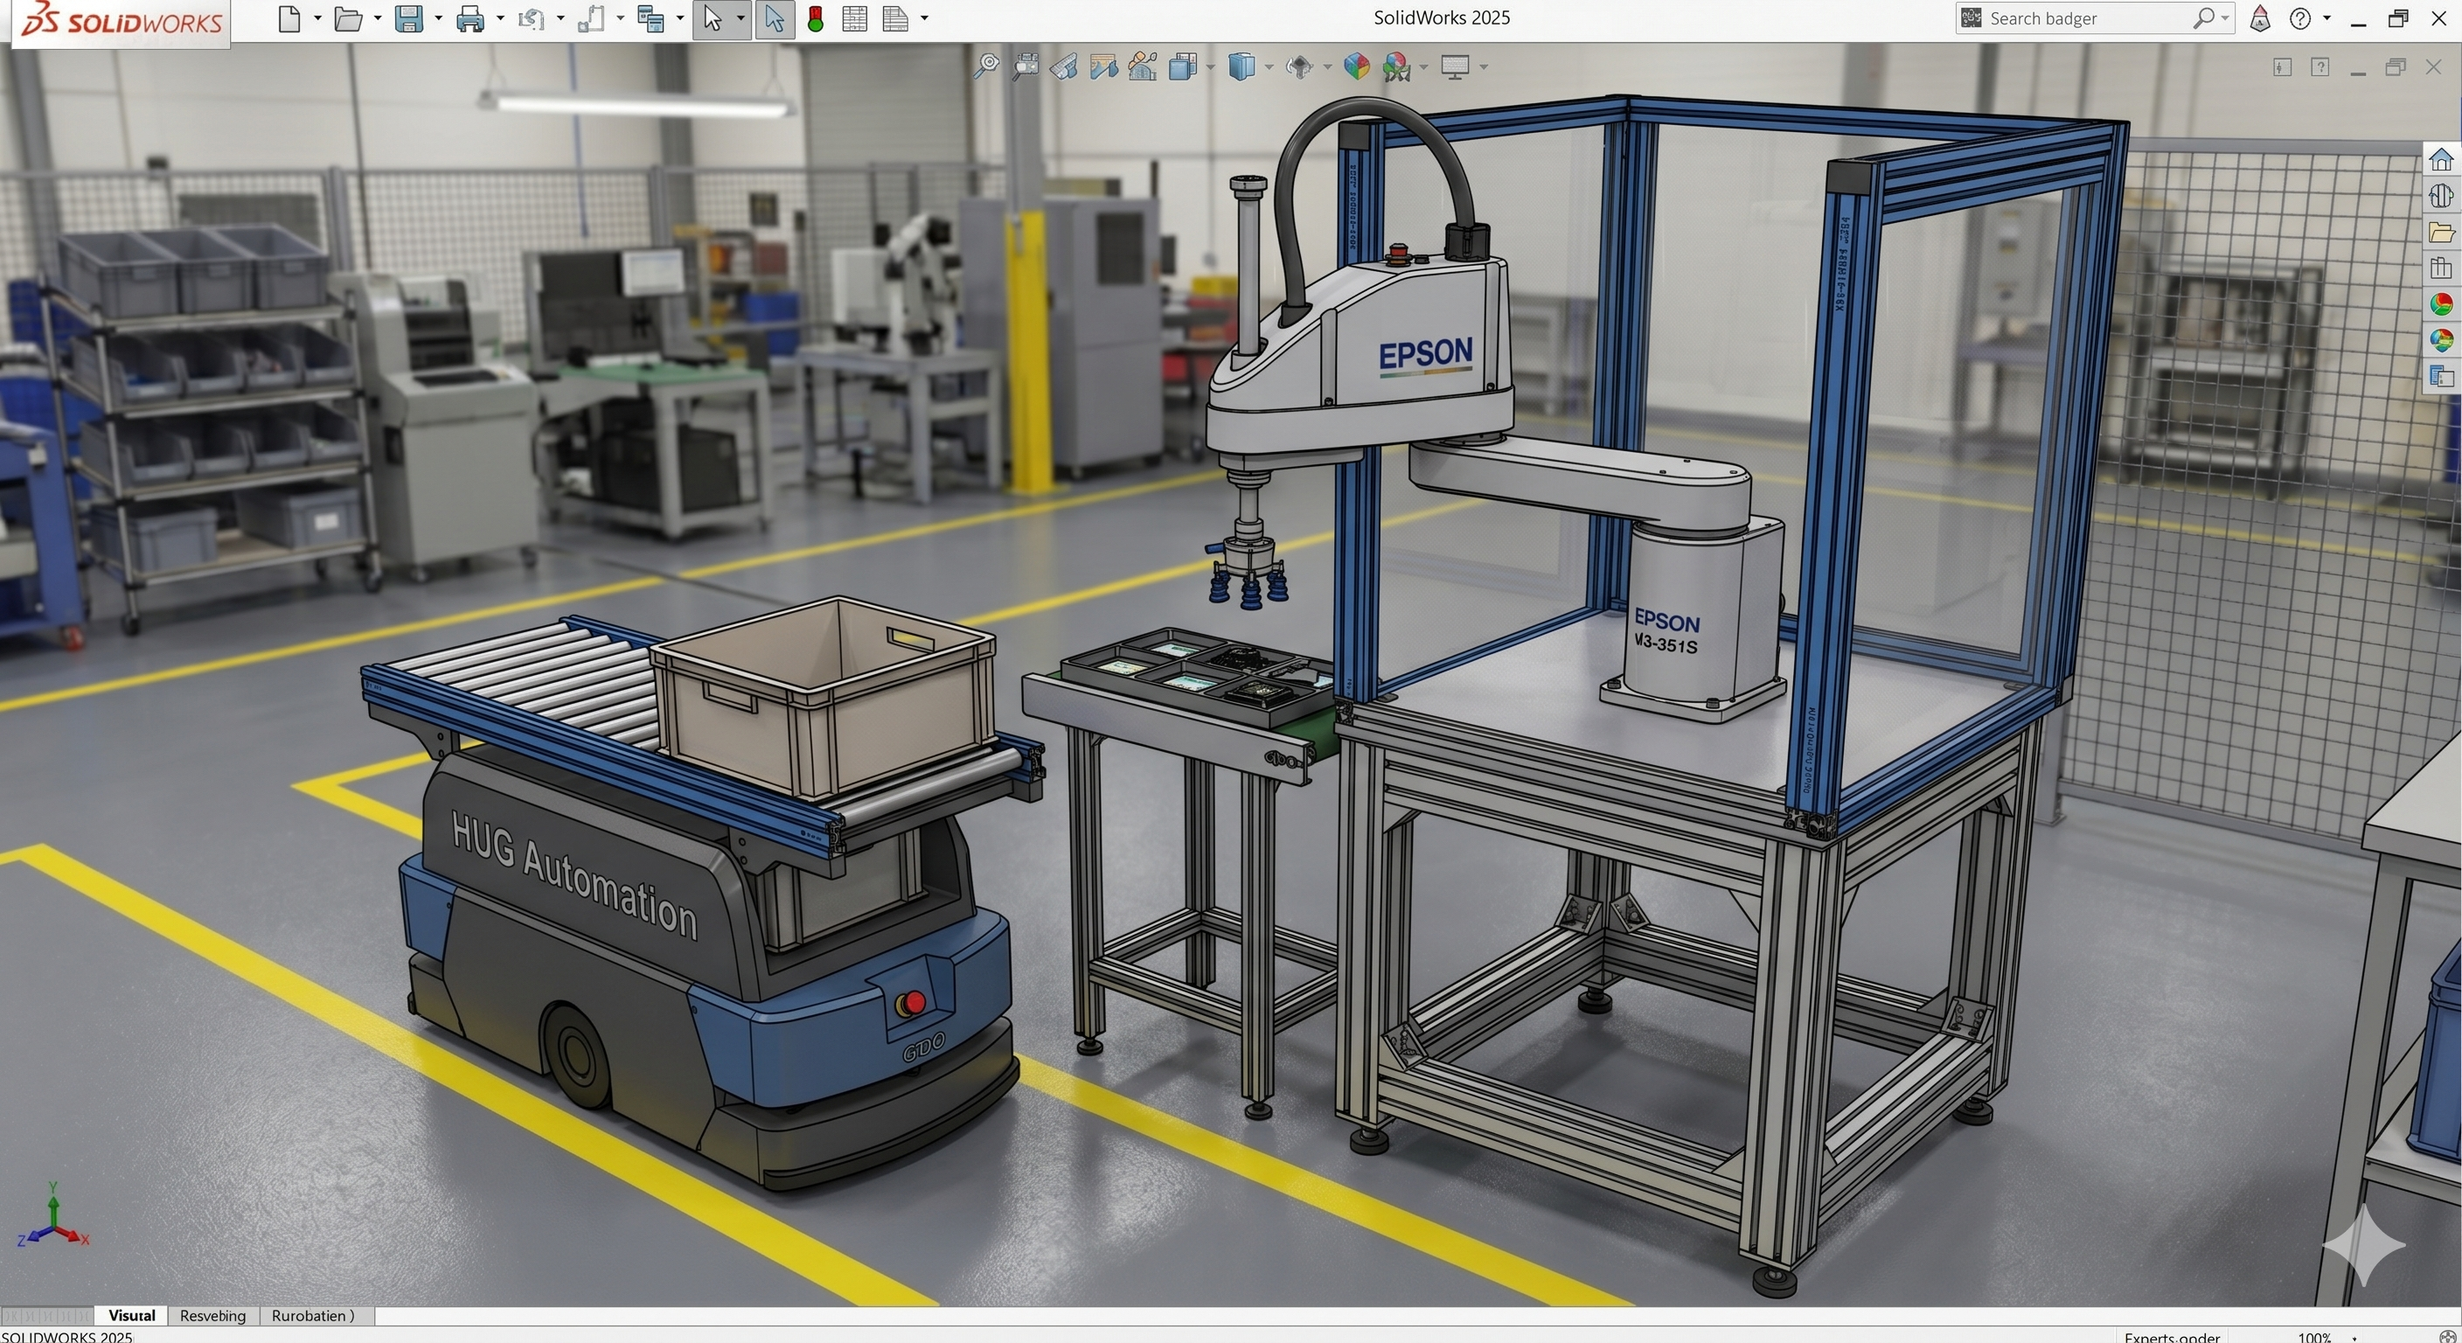Open the grid table icon
This screenshot has width=2462, height=1343.
click(854, 18)
